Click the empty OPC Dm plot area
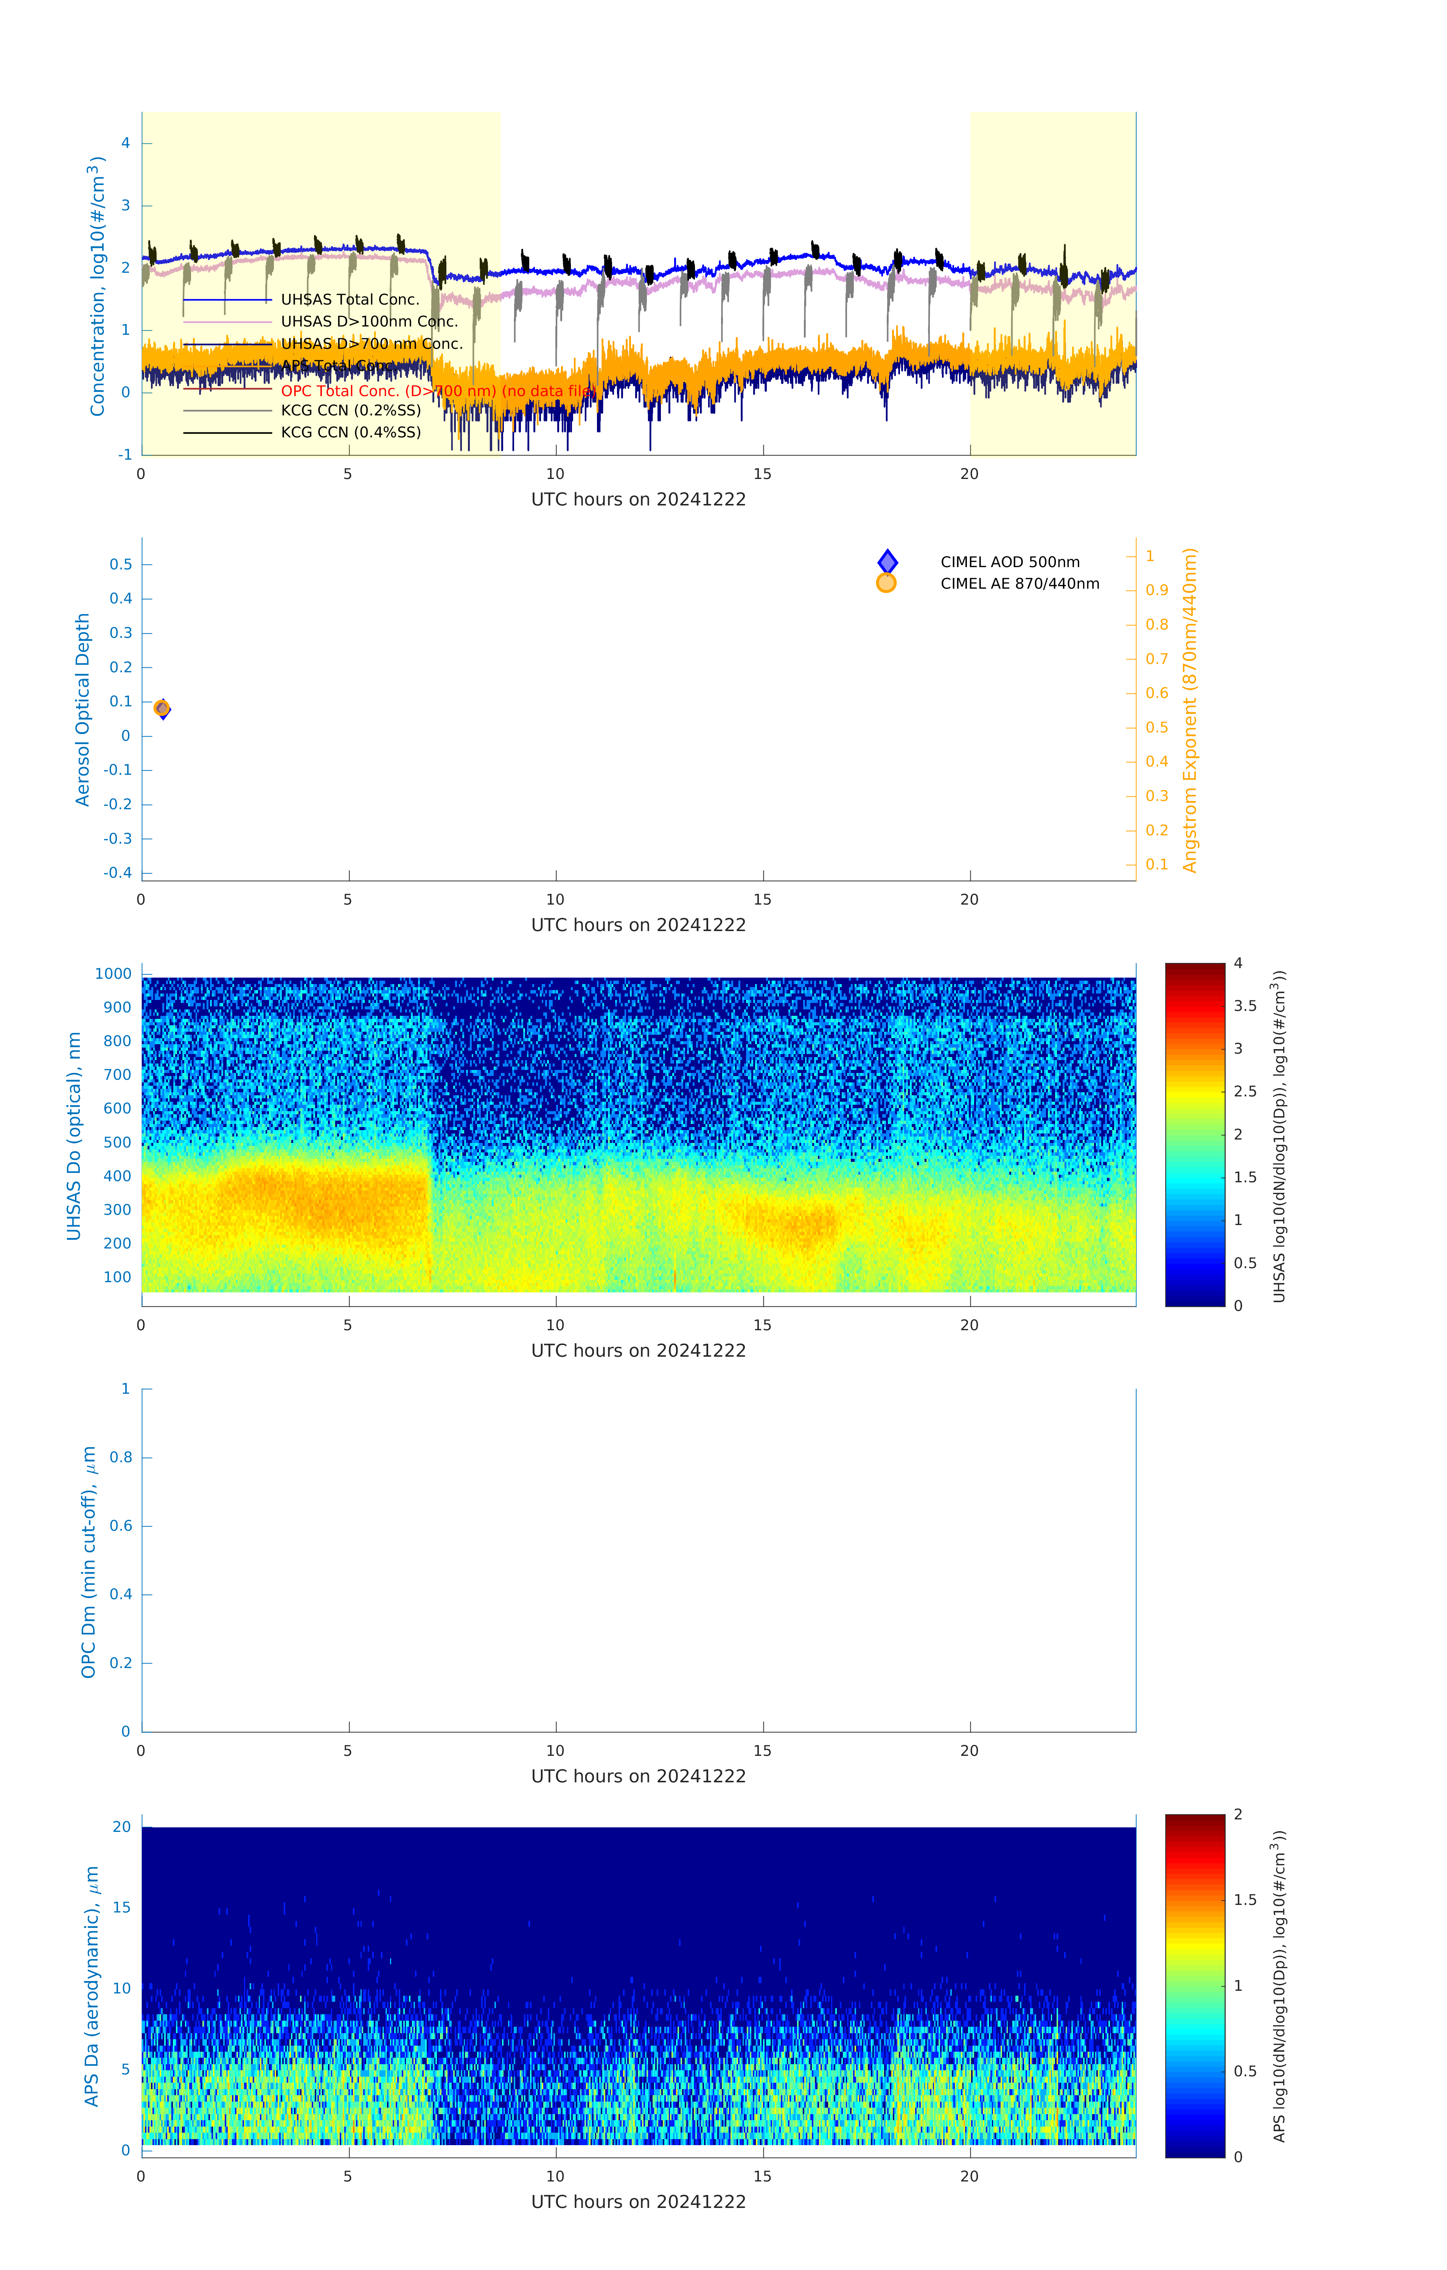 638,1560
